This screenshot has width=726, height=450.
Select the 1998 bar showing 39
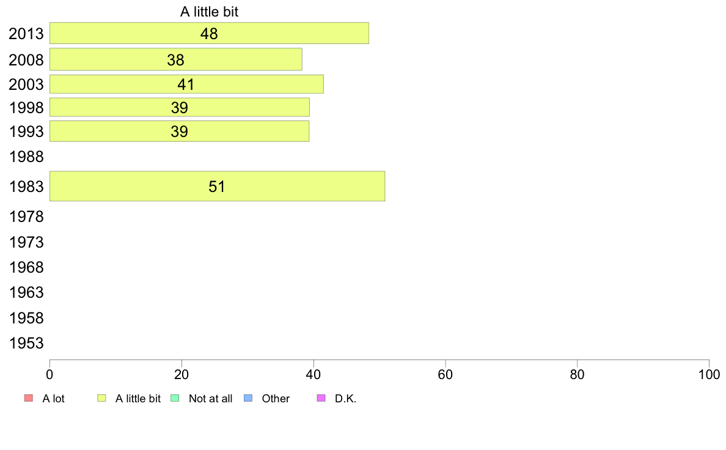click(x=180, y=107)
